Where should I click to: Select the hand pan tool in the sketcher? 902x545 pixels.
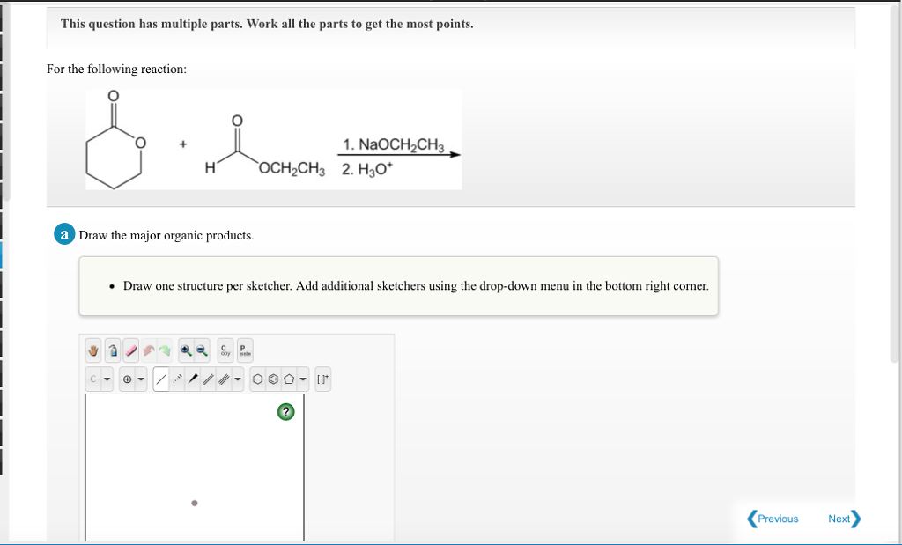[x=92, y=350]
